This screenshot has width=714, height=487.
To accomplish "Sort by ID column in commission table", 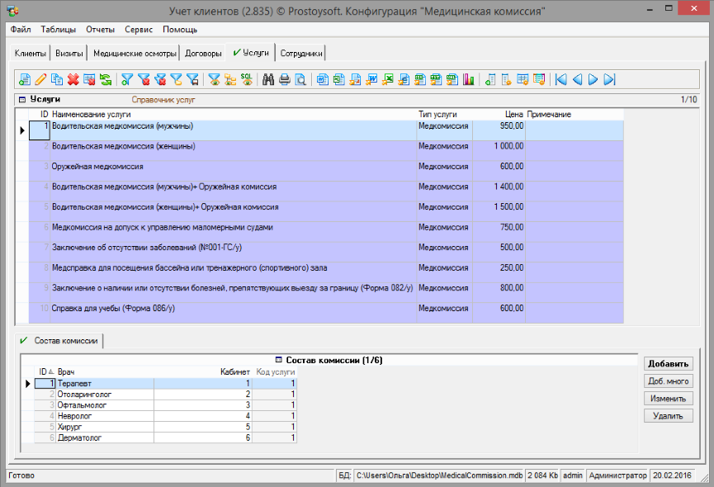I will (x=43, y=372).
